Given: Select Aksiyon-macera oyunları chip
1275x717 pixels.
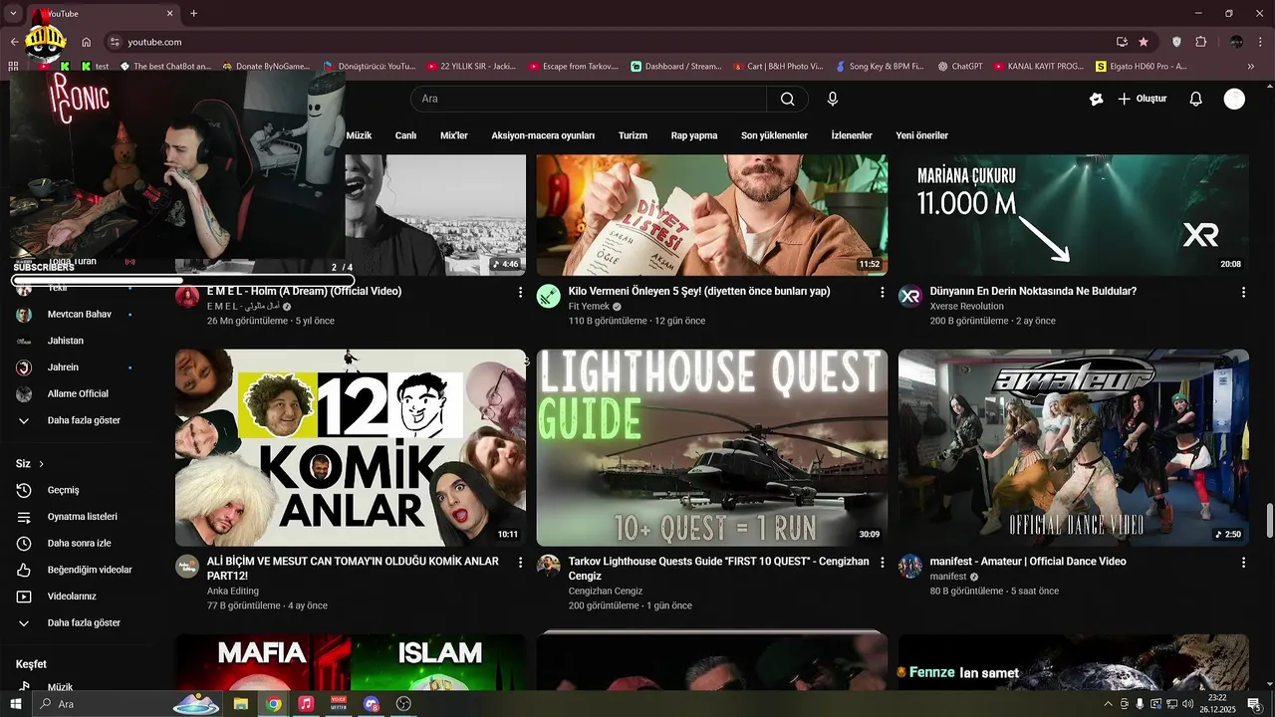Looking at the screenshot, I should tap(543, 135).
